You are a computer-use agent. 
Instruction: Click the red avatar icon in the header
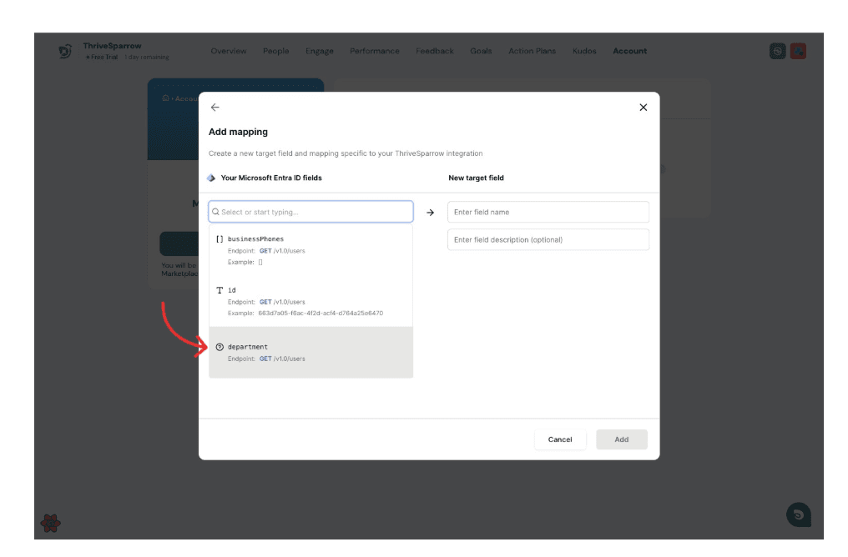798,51
